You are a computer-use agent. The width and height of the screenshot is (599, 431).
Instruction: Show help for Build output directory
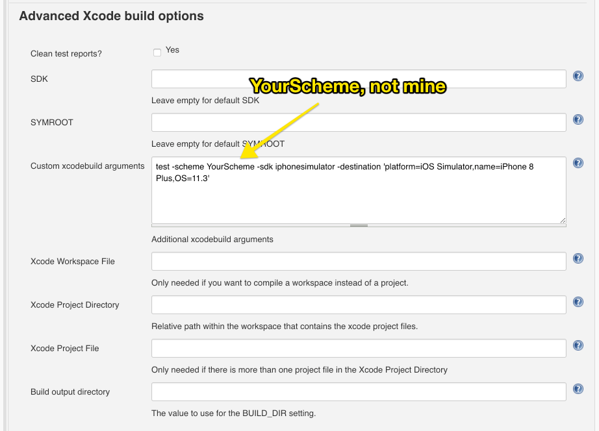578,389
